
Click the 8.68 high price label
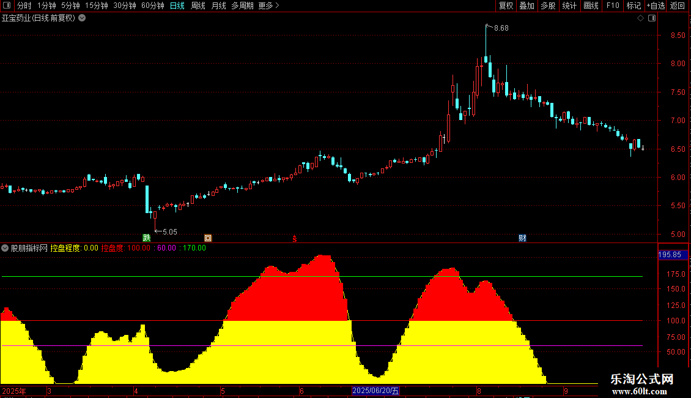click(501, 28)
